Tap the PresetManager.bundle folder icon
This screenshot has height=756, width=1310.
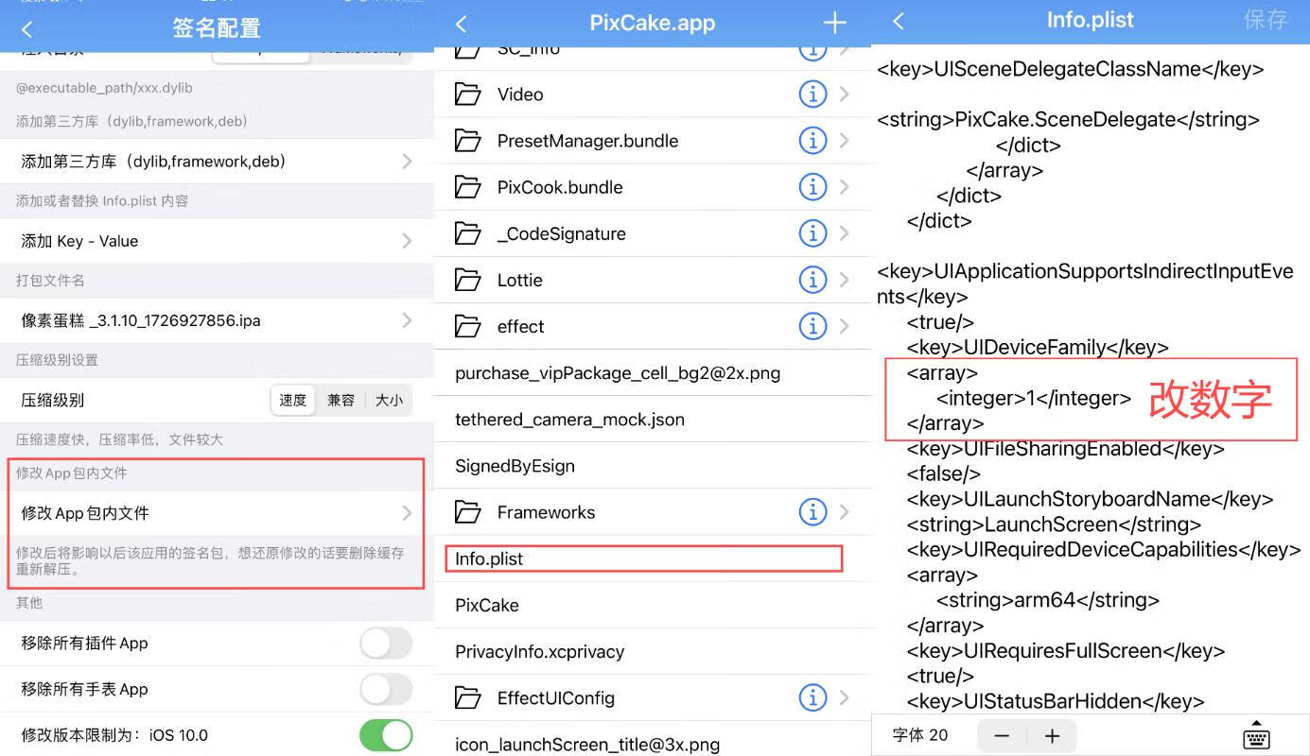[468, 141]
